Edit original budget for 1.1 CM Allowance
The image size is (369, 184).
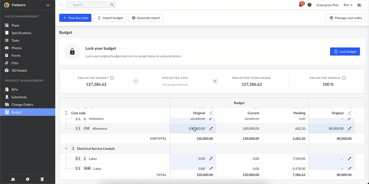click(x=211, y=129)
